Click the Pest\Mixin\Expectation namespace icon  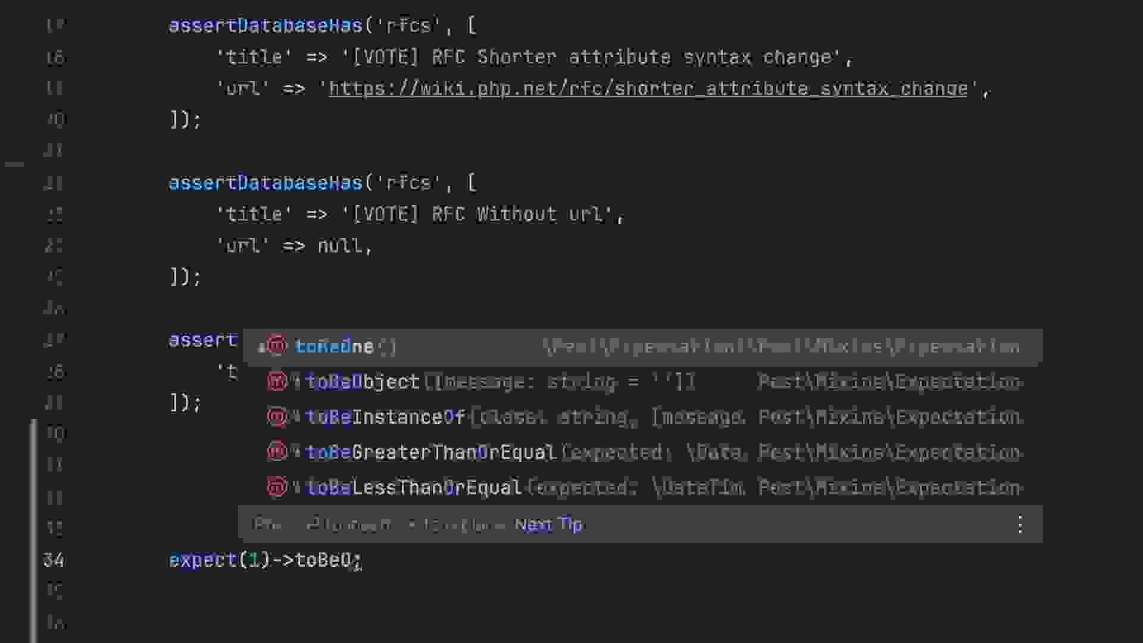click(275, 381)
